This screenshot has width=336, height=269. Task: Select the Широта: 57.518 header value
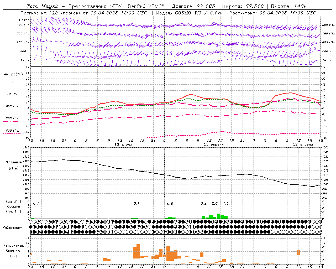(243, 6)
